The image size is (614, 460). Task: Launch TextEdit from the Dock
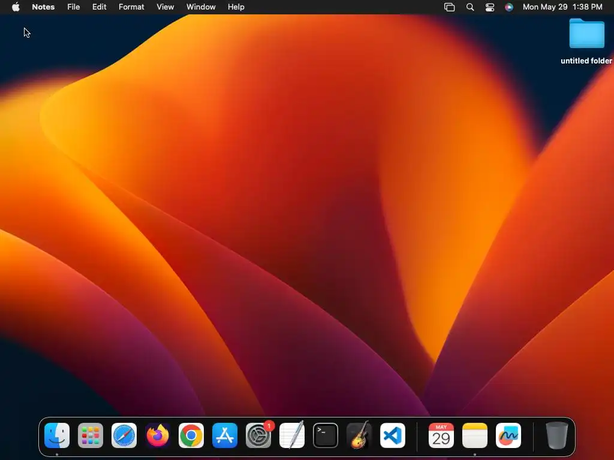(x=292, y=435)
